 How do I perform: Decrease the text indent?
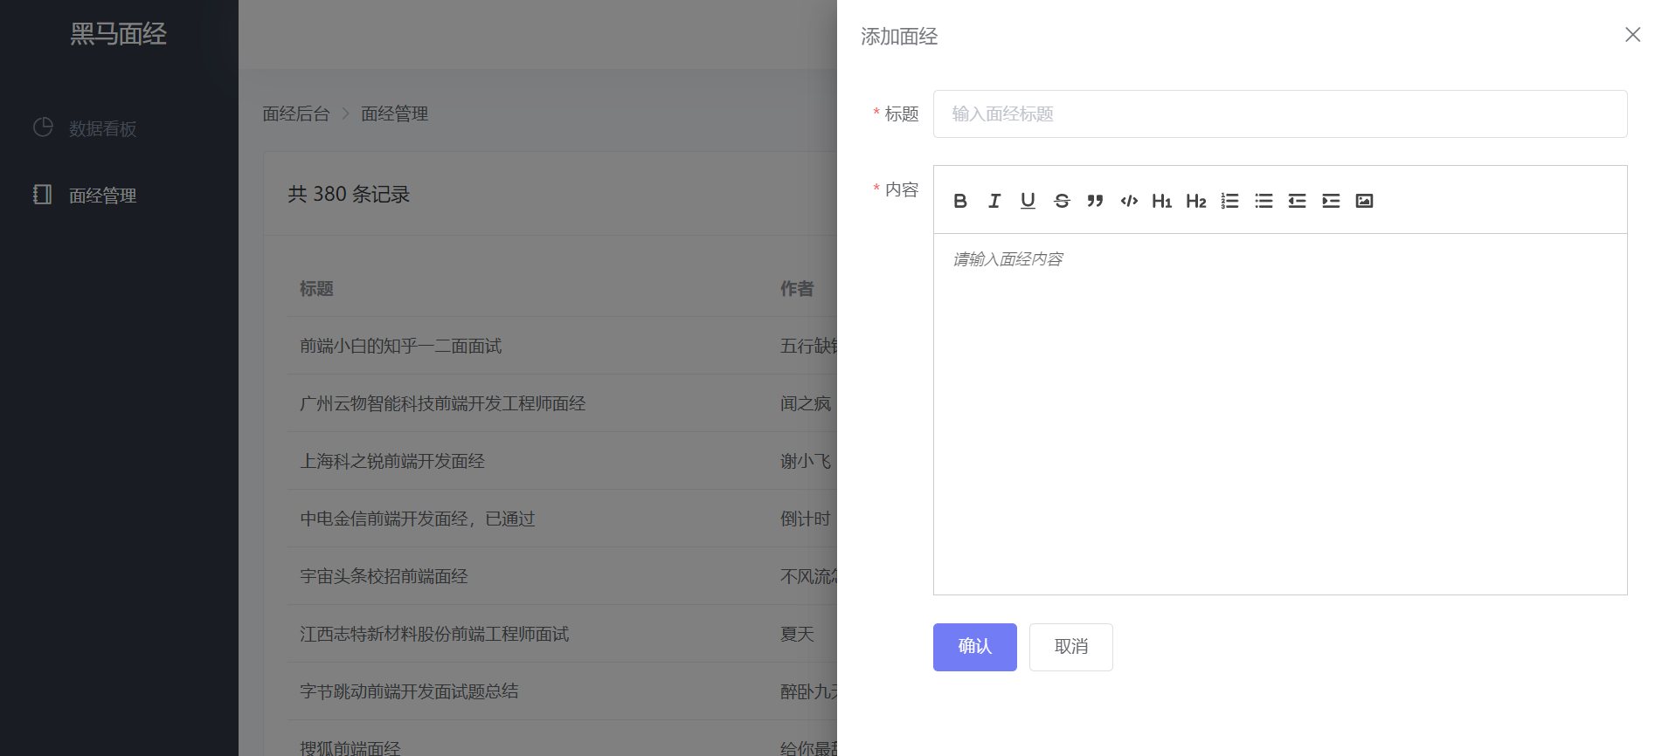pos(1297,201)
